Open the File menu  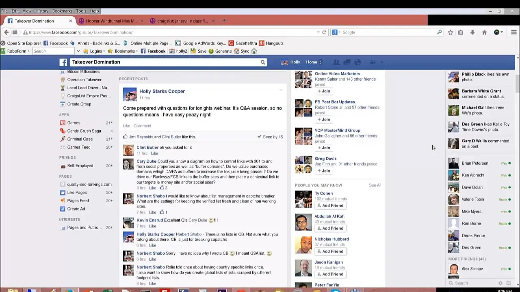pyautogui.click(x=4, y=11)
